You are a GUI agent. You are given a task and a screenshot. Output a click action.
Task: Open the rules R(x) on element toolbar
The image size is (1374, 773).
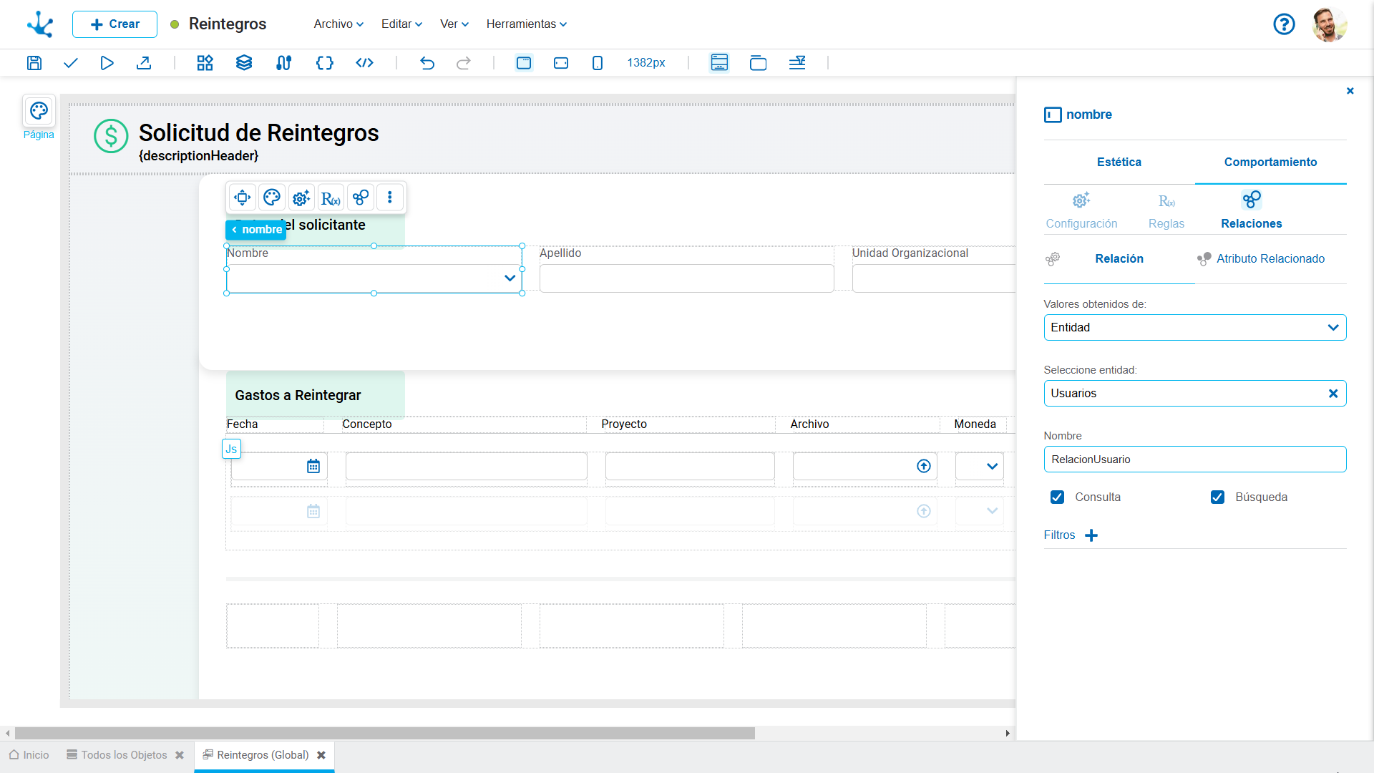pyautogui.click(x=331, y=198)
